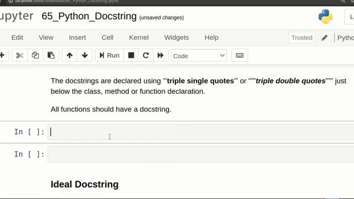
Task: Click the Jupyter logo
Action: [x=16, y=16]
